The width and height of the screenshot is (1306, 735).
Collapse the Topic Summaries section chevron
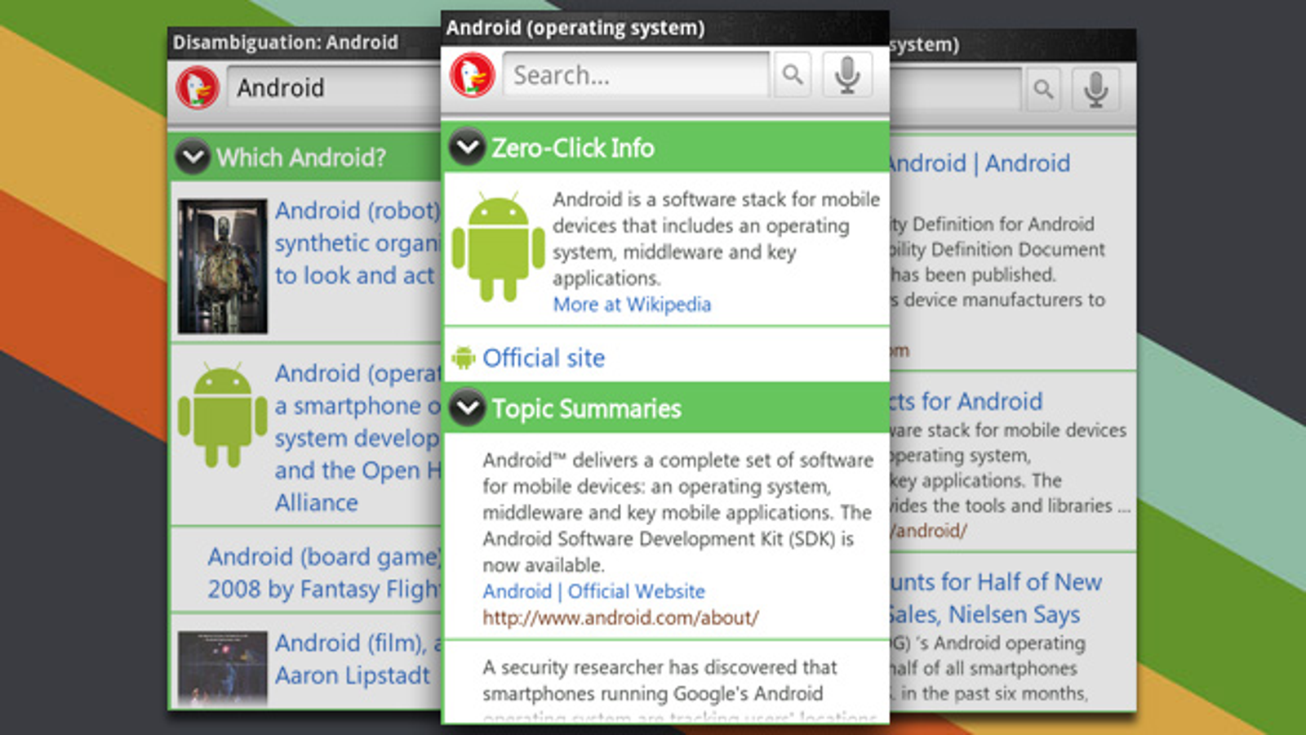click(x=468, y=408)
